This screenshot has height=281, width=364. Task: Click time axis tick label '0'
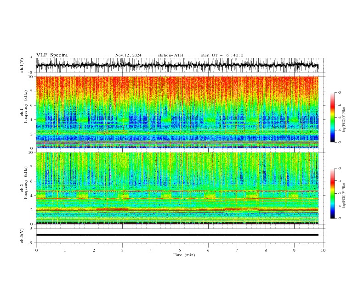click(x=36, y=250)
